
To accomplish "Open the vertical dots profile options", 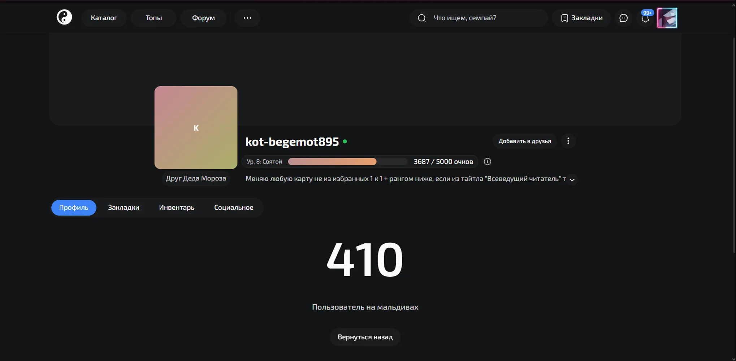I will (568, 141).
